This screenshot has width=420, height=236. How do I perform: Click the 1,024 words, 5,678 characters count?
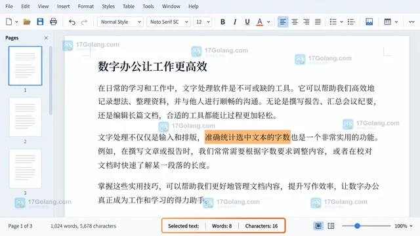83,226
